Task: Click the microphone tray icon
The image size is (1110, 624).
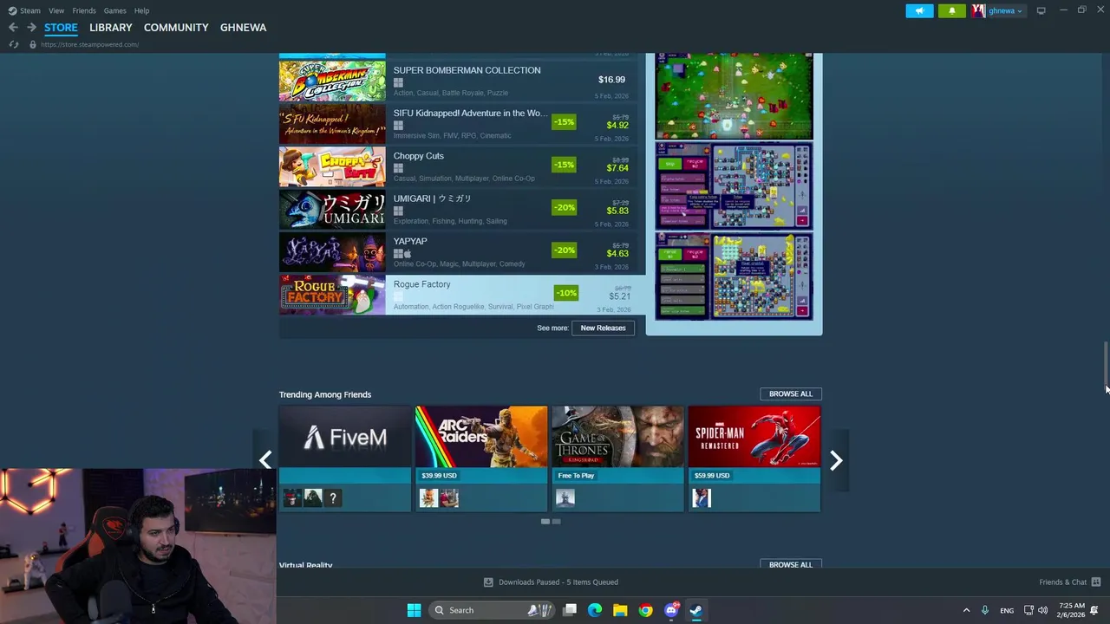Action: coord(984,610)
